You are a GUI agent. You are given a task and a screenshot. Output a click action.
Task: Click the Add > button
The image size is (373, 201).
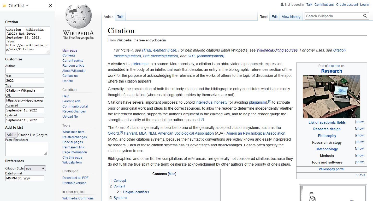11,135
